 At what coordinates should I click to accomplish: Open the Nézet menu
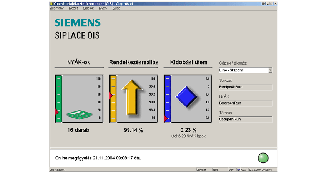click(73, 8)
